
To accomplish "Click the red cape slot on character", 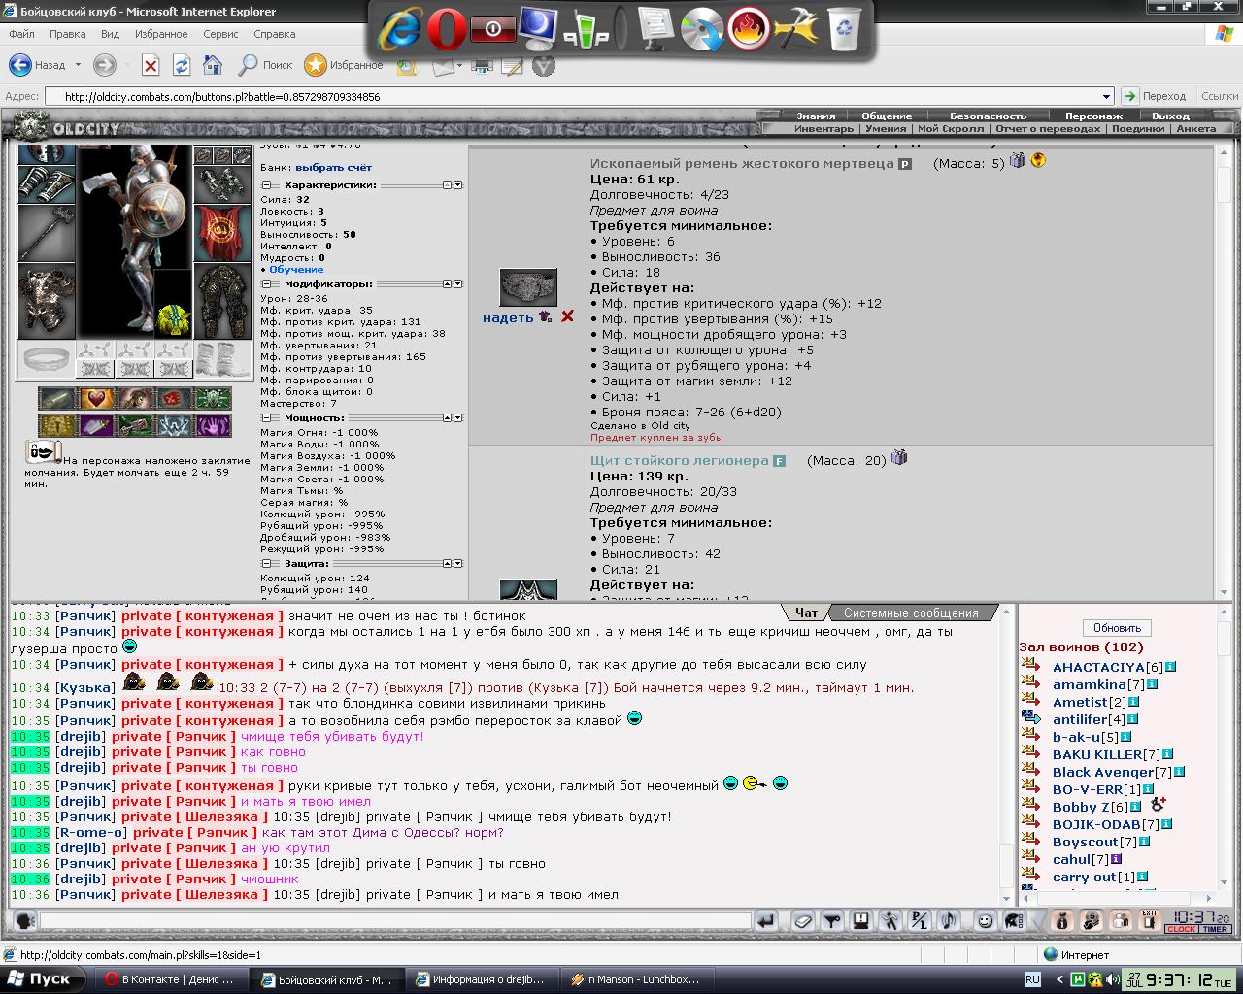I will [222, 232].
